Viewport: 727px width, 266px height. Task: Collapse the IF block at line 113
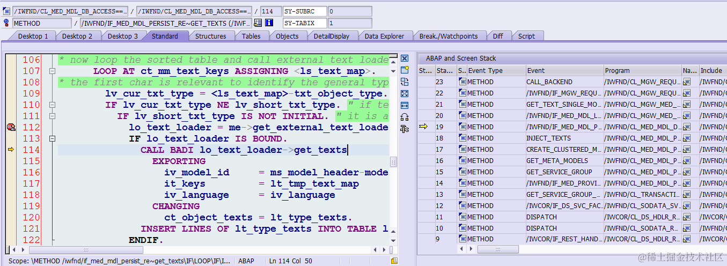pyautogui.click(x=52, y=139)
